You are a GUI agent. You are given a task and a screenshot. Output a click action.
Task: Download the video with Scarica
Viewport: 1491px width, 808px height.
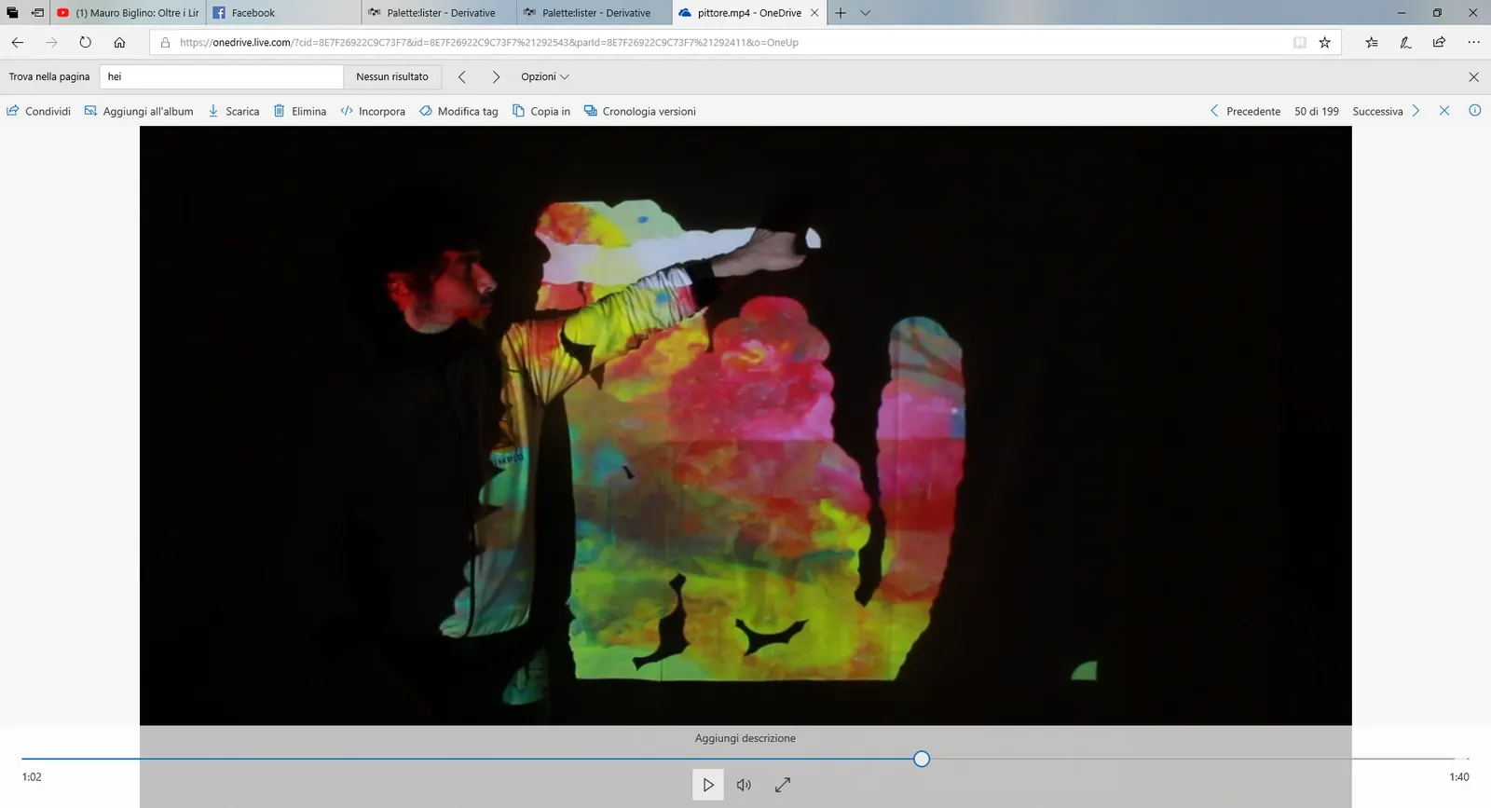234,111
